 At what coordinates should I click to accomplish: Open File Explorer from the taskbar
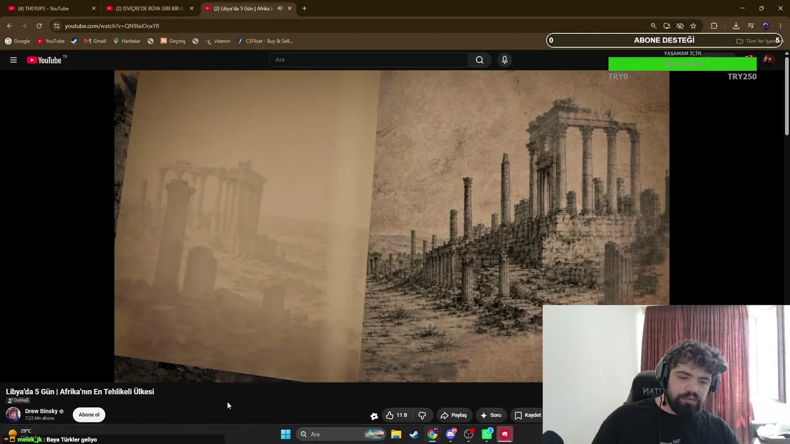point(396,434)
